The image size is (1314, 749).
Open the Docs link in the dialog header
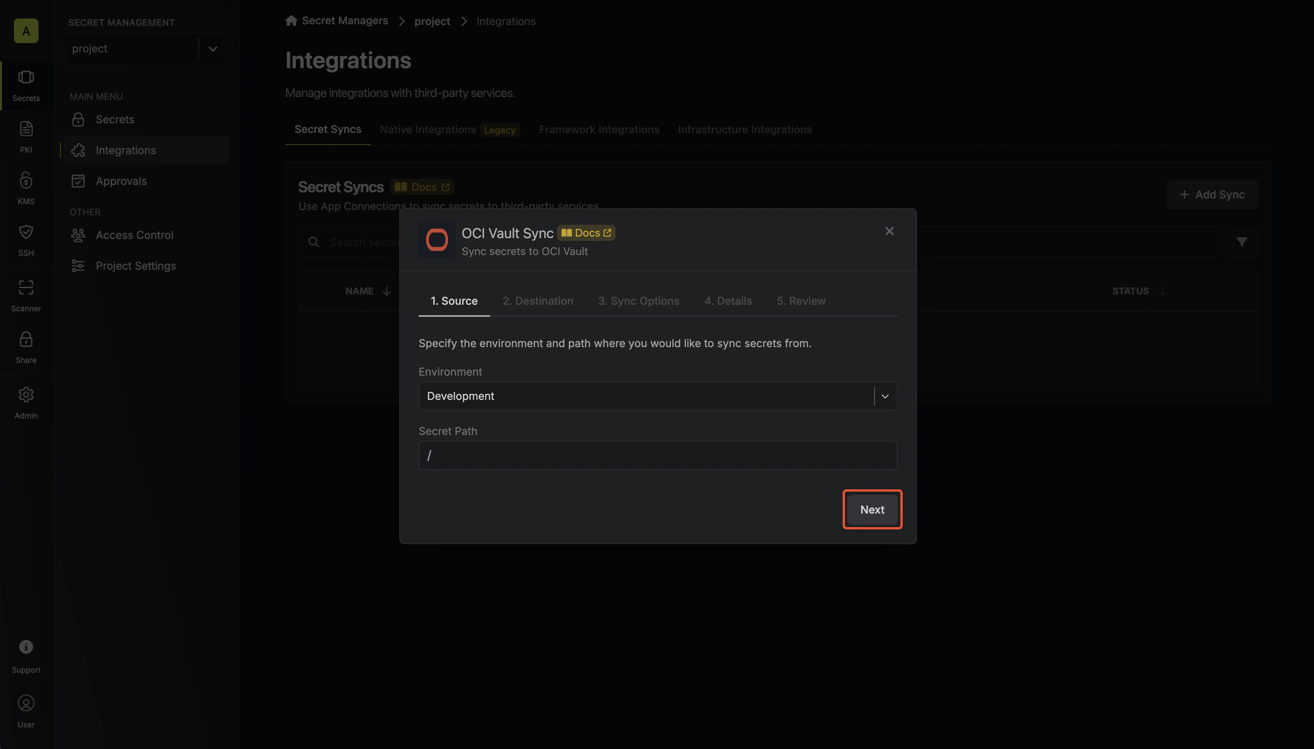click(586, 233)
